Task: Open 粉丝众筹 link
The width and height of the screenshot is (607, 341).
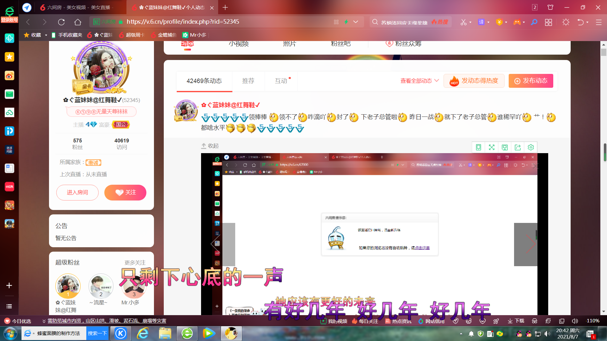Action: (404, 44)
